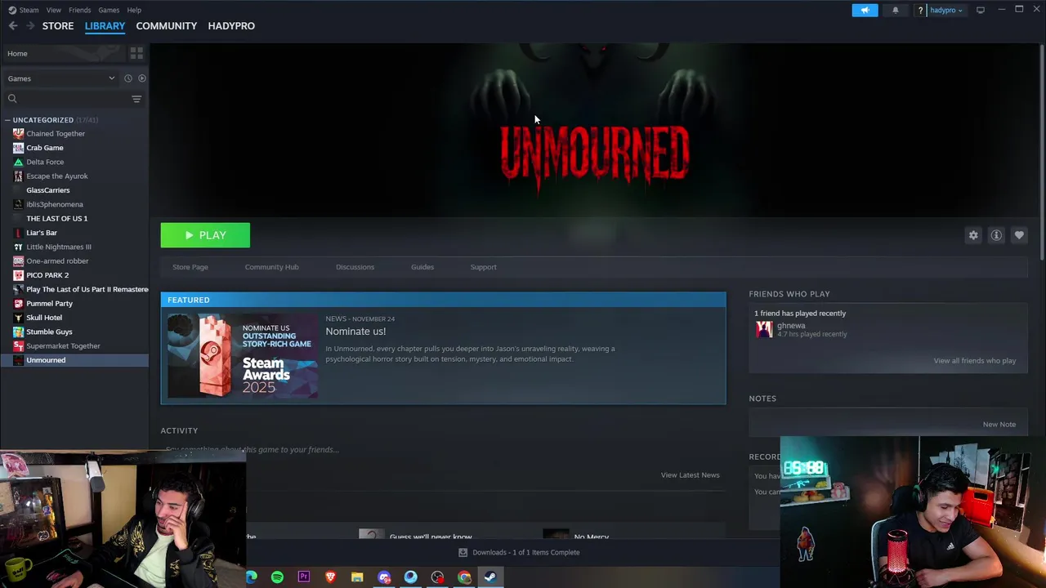1046x588 pixels.
Task: Click the Steam announcements megaphone button
Action: click(x=865, y=10)
